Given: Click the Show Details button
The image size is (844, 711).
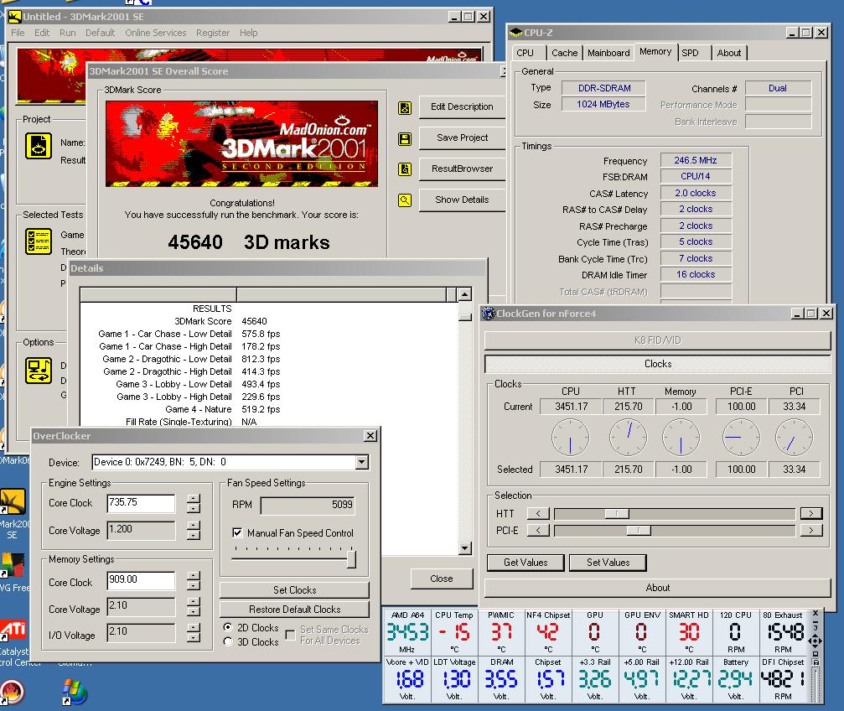Looking at the screenshot, I should pos(462,200).
